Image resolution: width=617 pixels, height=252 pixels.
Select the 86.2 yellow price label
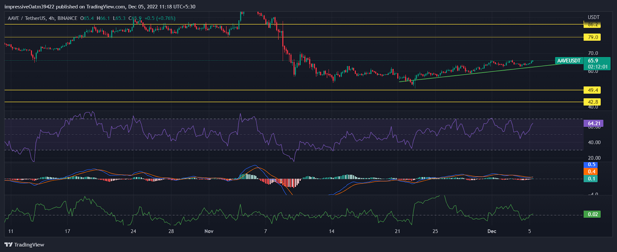[593, 25]
